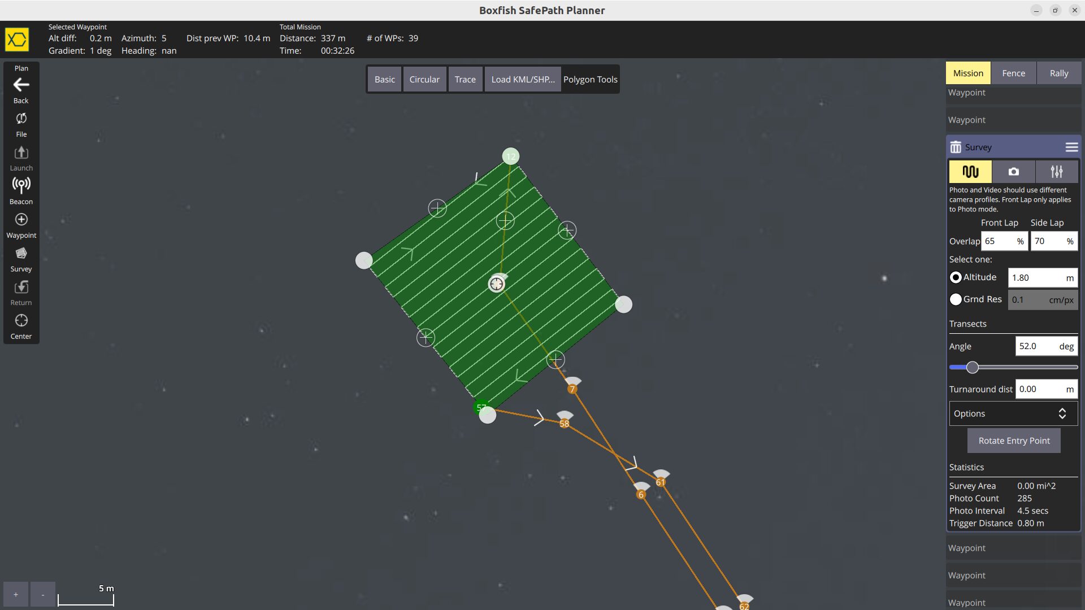Adjust the transect Angle slider handle

click(x=972, y=368)
